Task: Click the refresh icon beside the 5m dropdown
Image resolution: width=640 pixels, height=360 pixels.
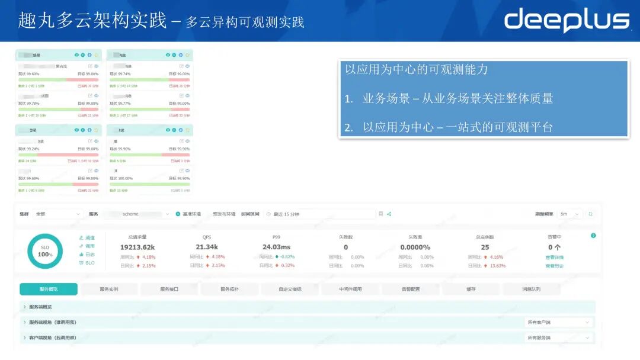Action: click(x=590, y=214)
